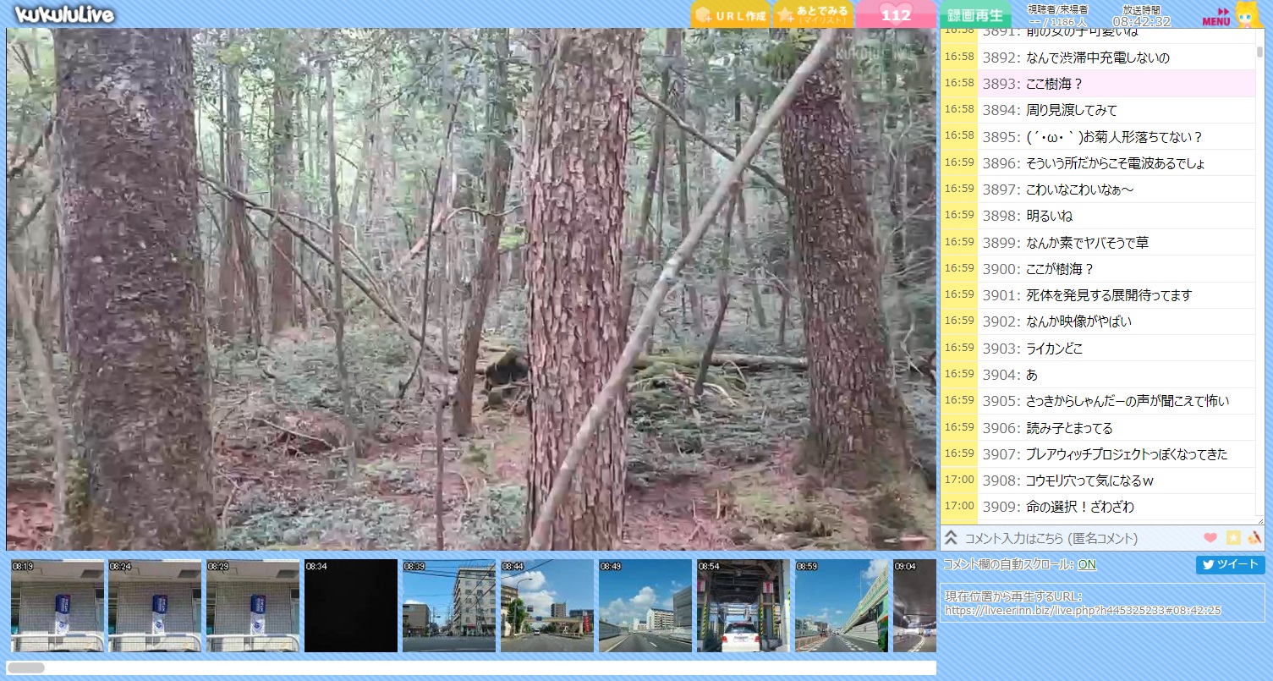Expand comment box with double chevron
Screen dimensions: 1273x681
click(x=951, y=538)
